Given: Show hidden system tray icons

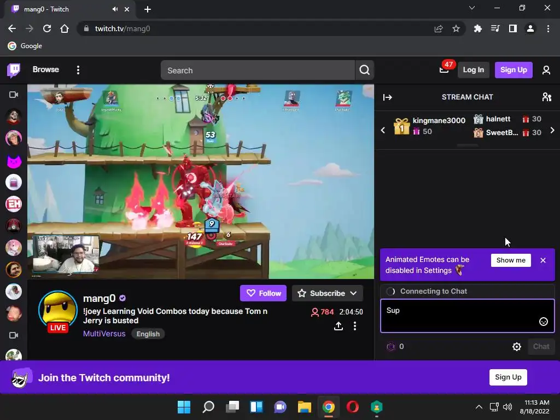Looking at the screenshot, I should [x=479, y=407].
